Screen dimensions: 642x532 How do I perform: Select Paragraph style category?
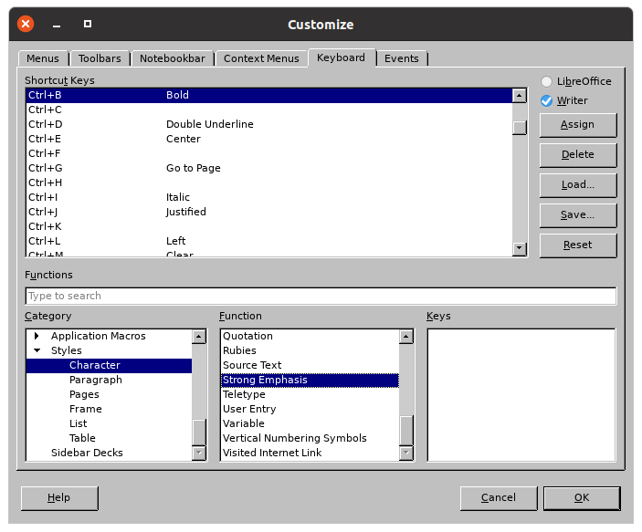pyautogui.click(x=109, y=381)
